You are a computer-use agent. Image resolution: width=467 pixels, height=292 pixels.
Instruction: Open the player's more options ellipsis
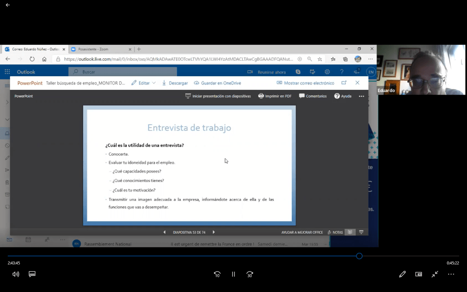pos(451,274)
